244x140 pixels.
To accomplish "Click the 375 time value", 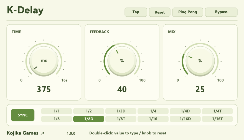I will click(44, 89).
